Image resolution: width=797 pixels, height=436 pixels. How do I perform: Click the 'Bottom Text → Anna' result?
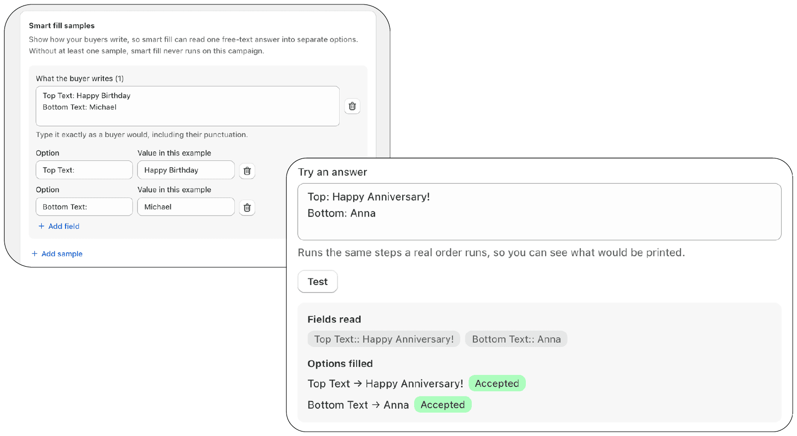coord(358,405)
